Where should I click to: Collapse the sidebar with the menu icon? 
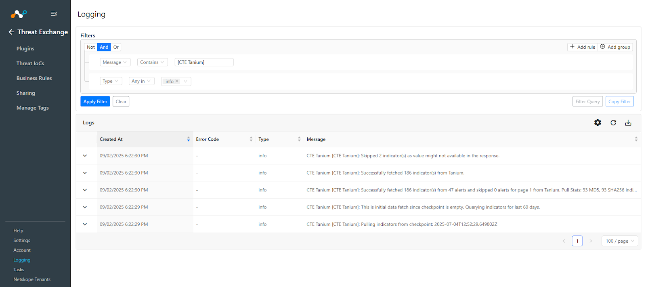tap(54, 14)
